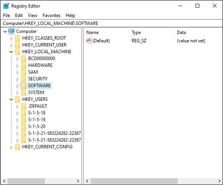Viewport: 223px width, 185px height.
Task: Expand the HKEY_CURRENT_USER key
Action: click(11, 45)
